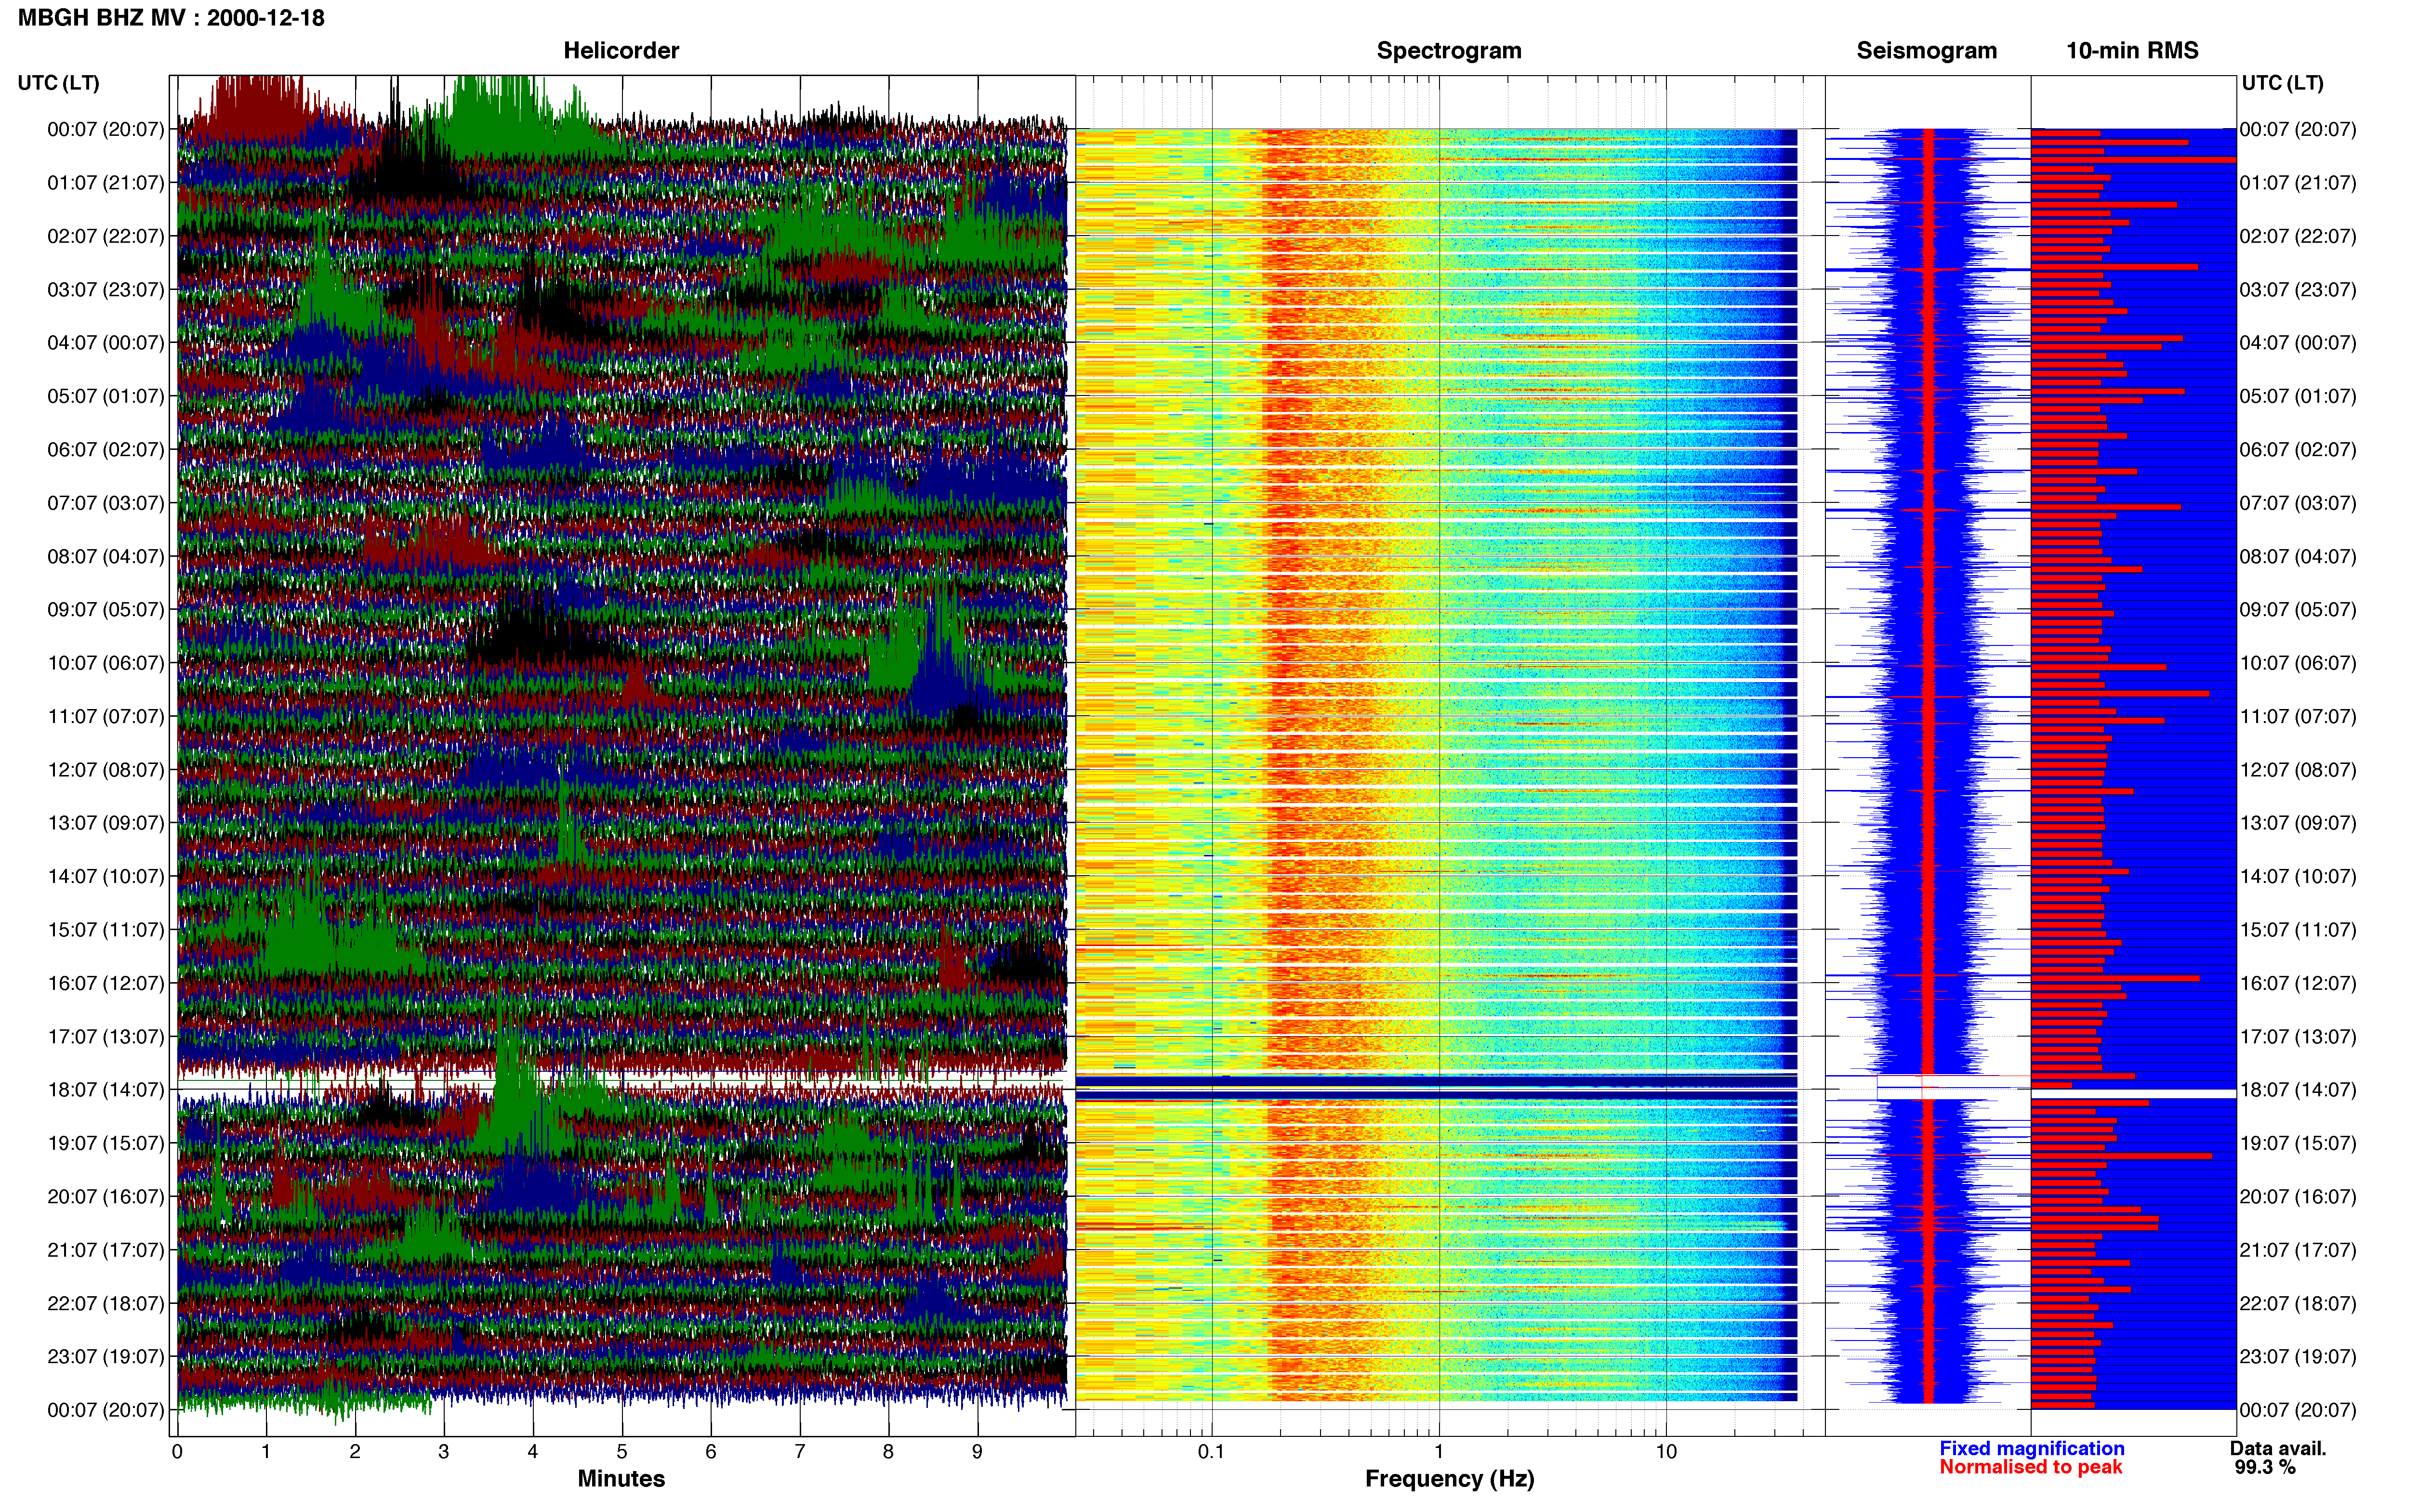
Task: Click '08:07 (04:07)' on the Helicorder time axis
Action: [x=106, y=556]
